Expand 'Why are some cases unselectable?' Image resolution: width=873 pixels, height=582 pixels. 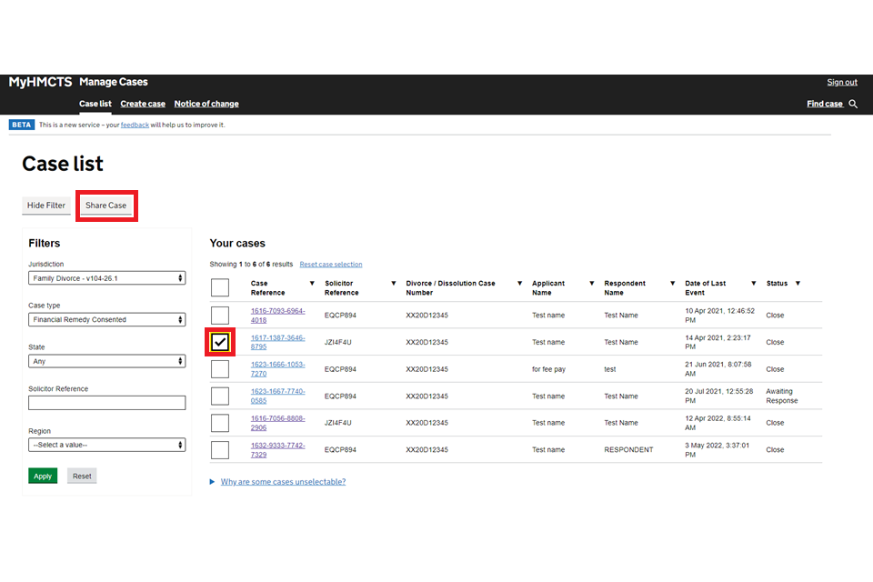[x=282, y=482]
